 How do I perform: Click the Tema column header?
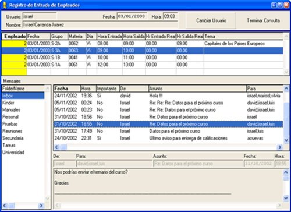(243, 36)
